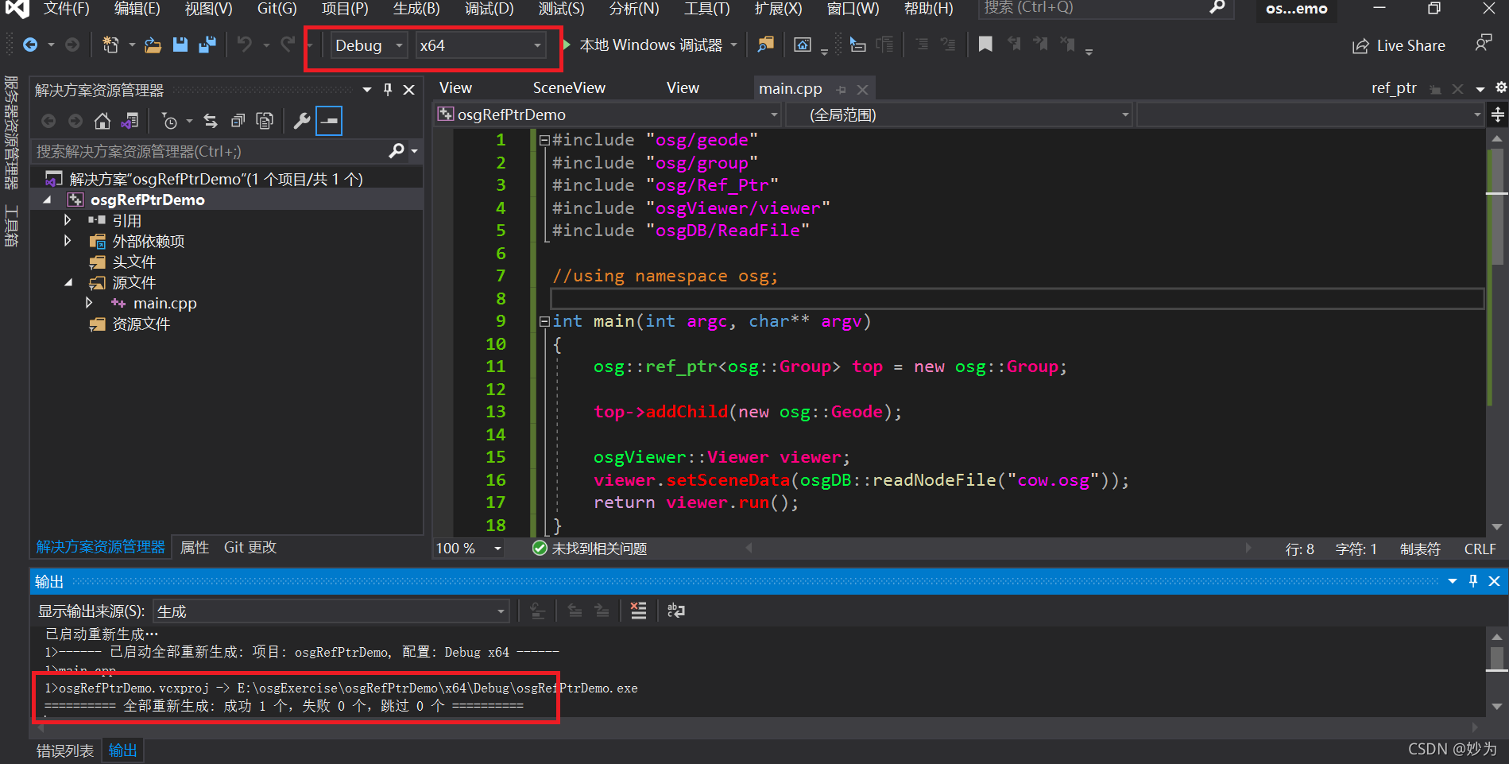Viewport: 1509px width, 764px height.
Task: Open the 工具(T) tools menu
Action: tap(706, 9)
